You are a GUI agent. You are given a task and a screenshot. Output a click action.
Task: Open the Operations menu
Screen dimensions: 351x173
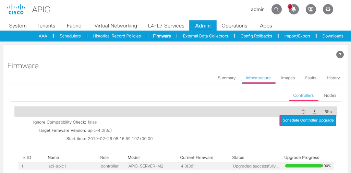pos(234,26)
